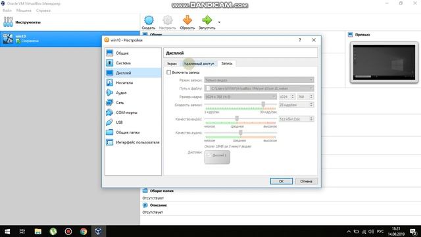
Task: Show hidden tray icons chevron
Action: point(349,231)
